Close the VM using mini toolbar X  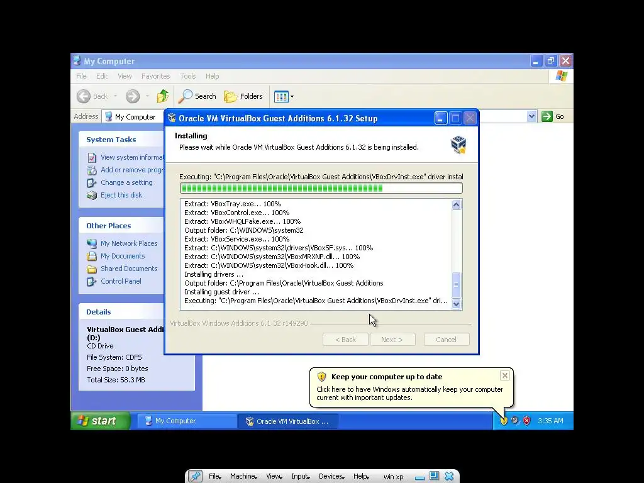(449, 477)
